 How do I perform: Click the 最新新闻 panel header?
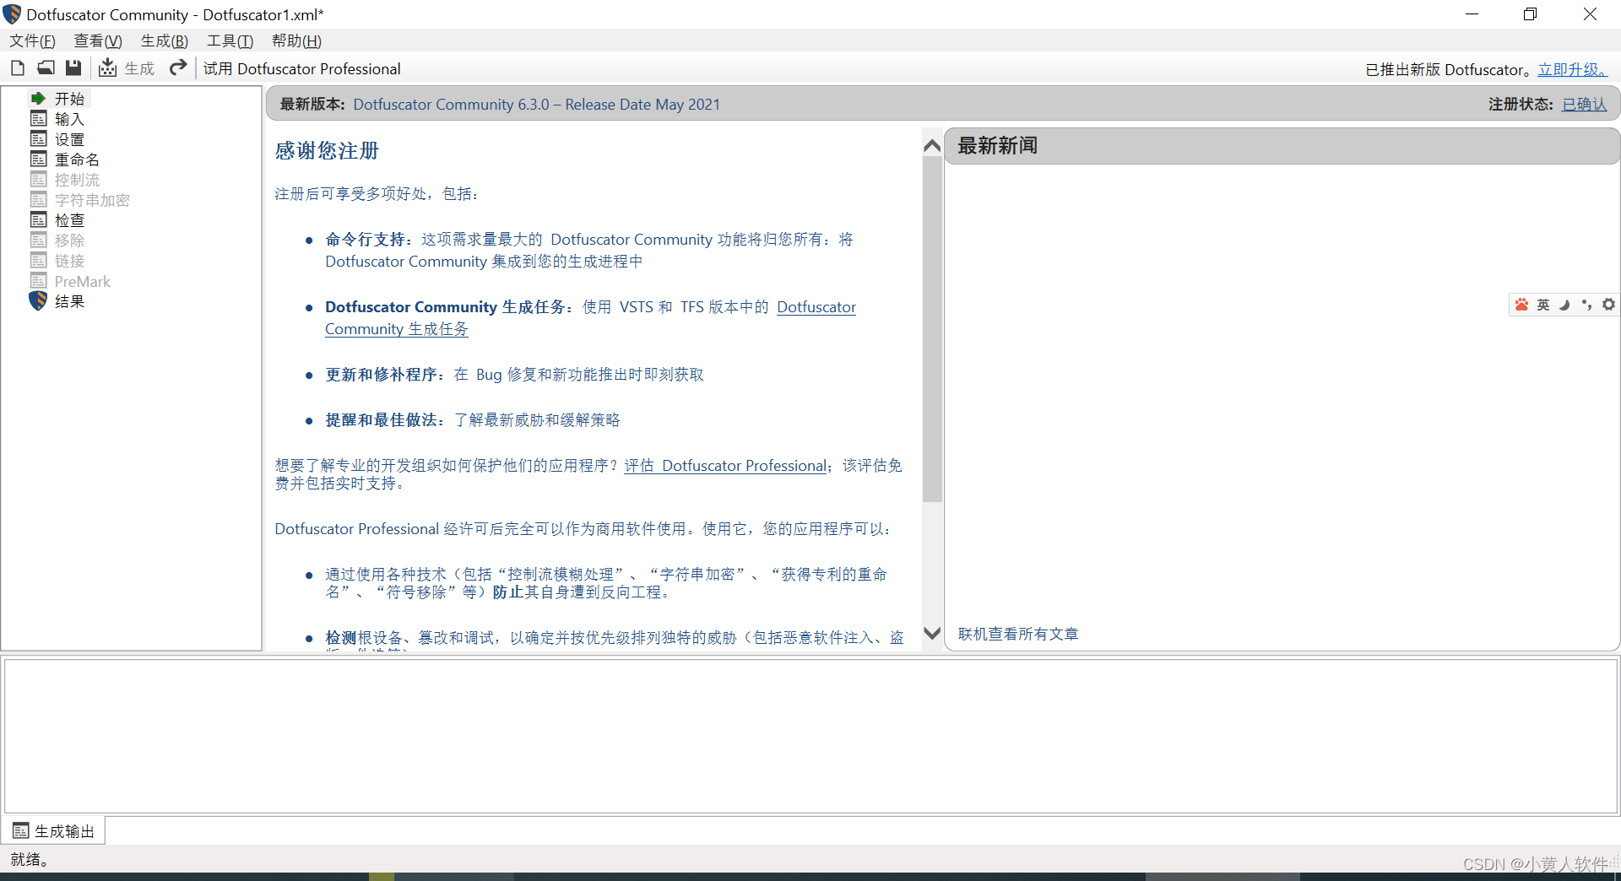coord(1282,146)
